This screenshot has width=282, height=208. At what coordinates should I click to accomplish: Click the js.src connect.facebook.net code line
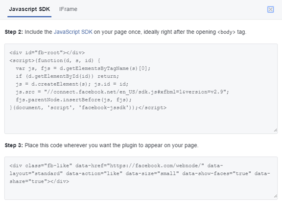click(122, 92)
